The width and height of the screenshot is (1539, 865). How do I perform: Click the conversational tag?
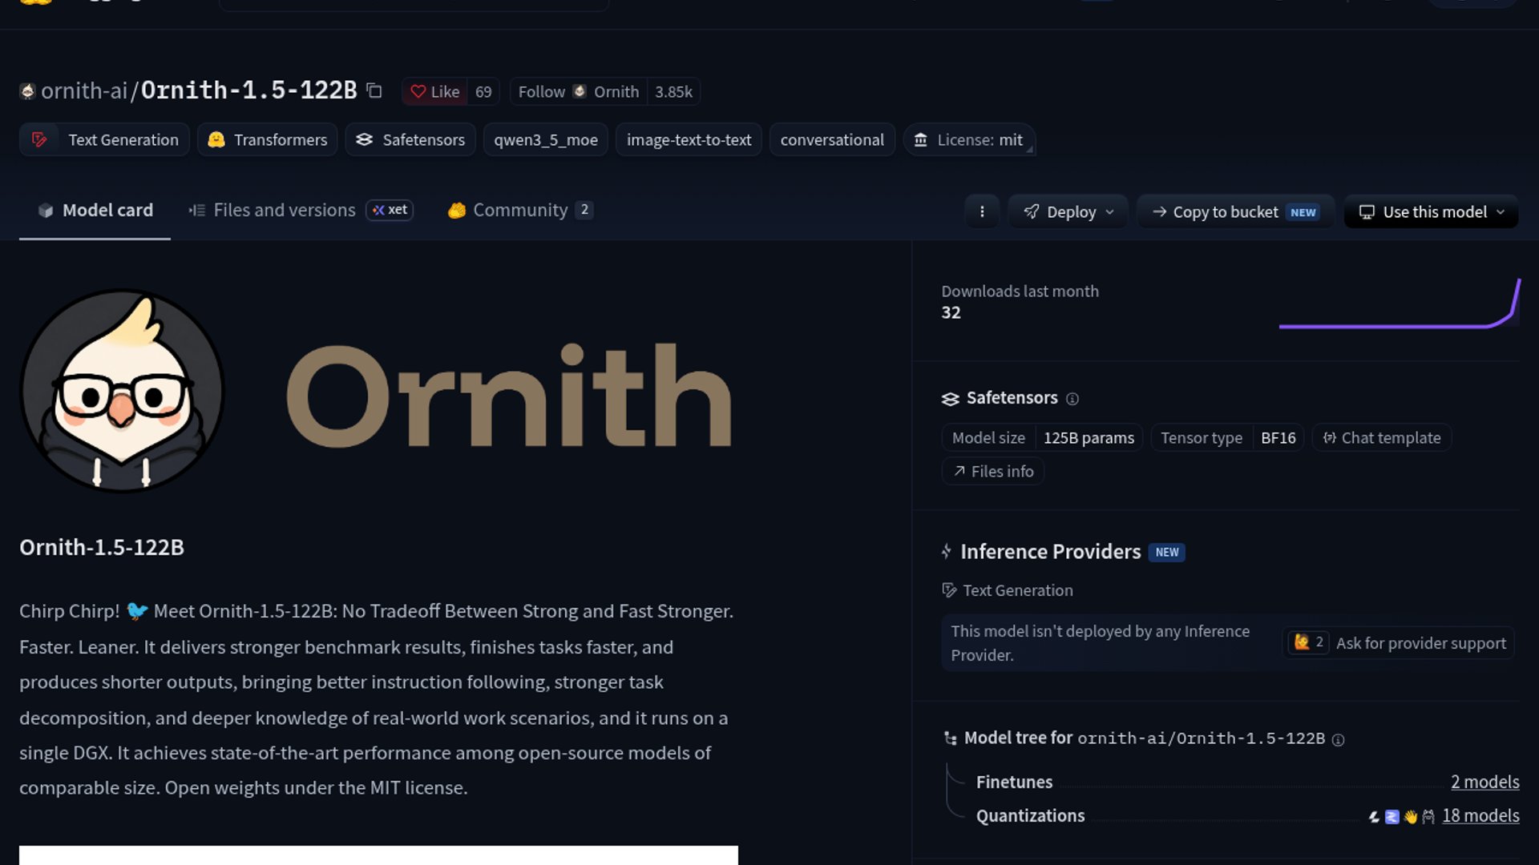[x=832, y=139]
